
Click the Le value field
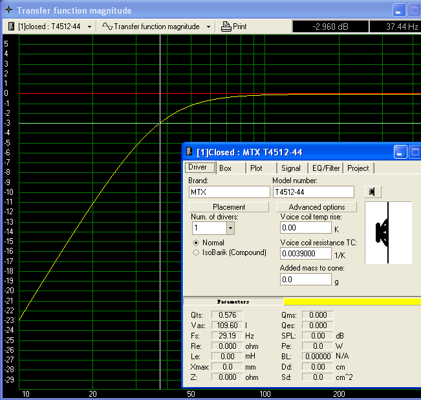point(227,357)
